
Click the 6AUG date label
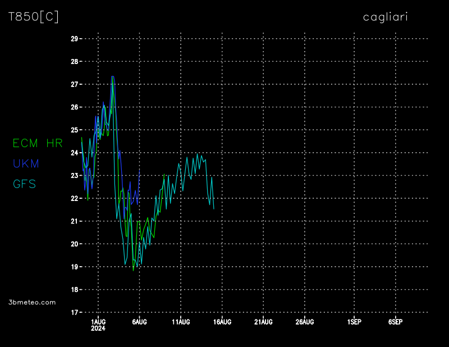pyautogui.click(x=139, y=322)
